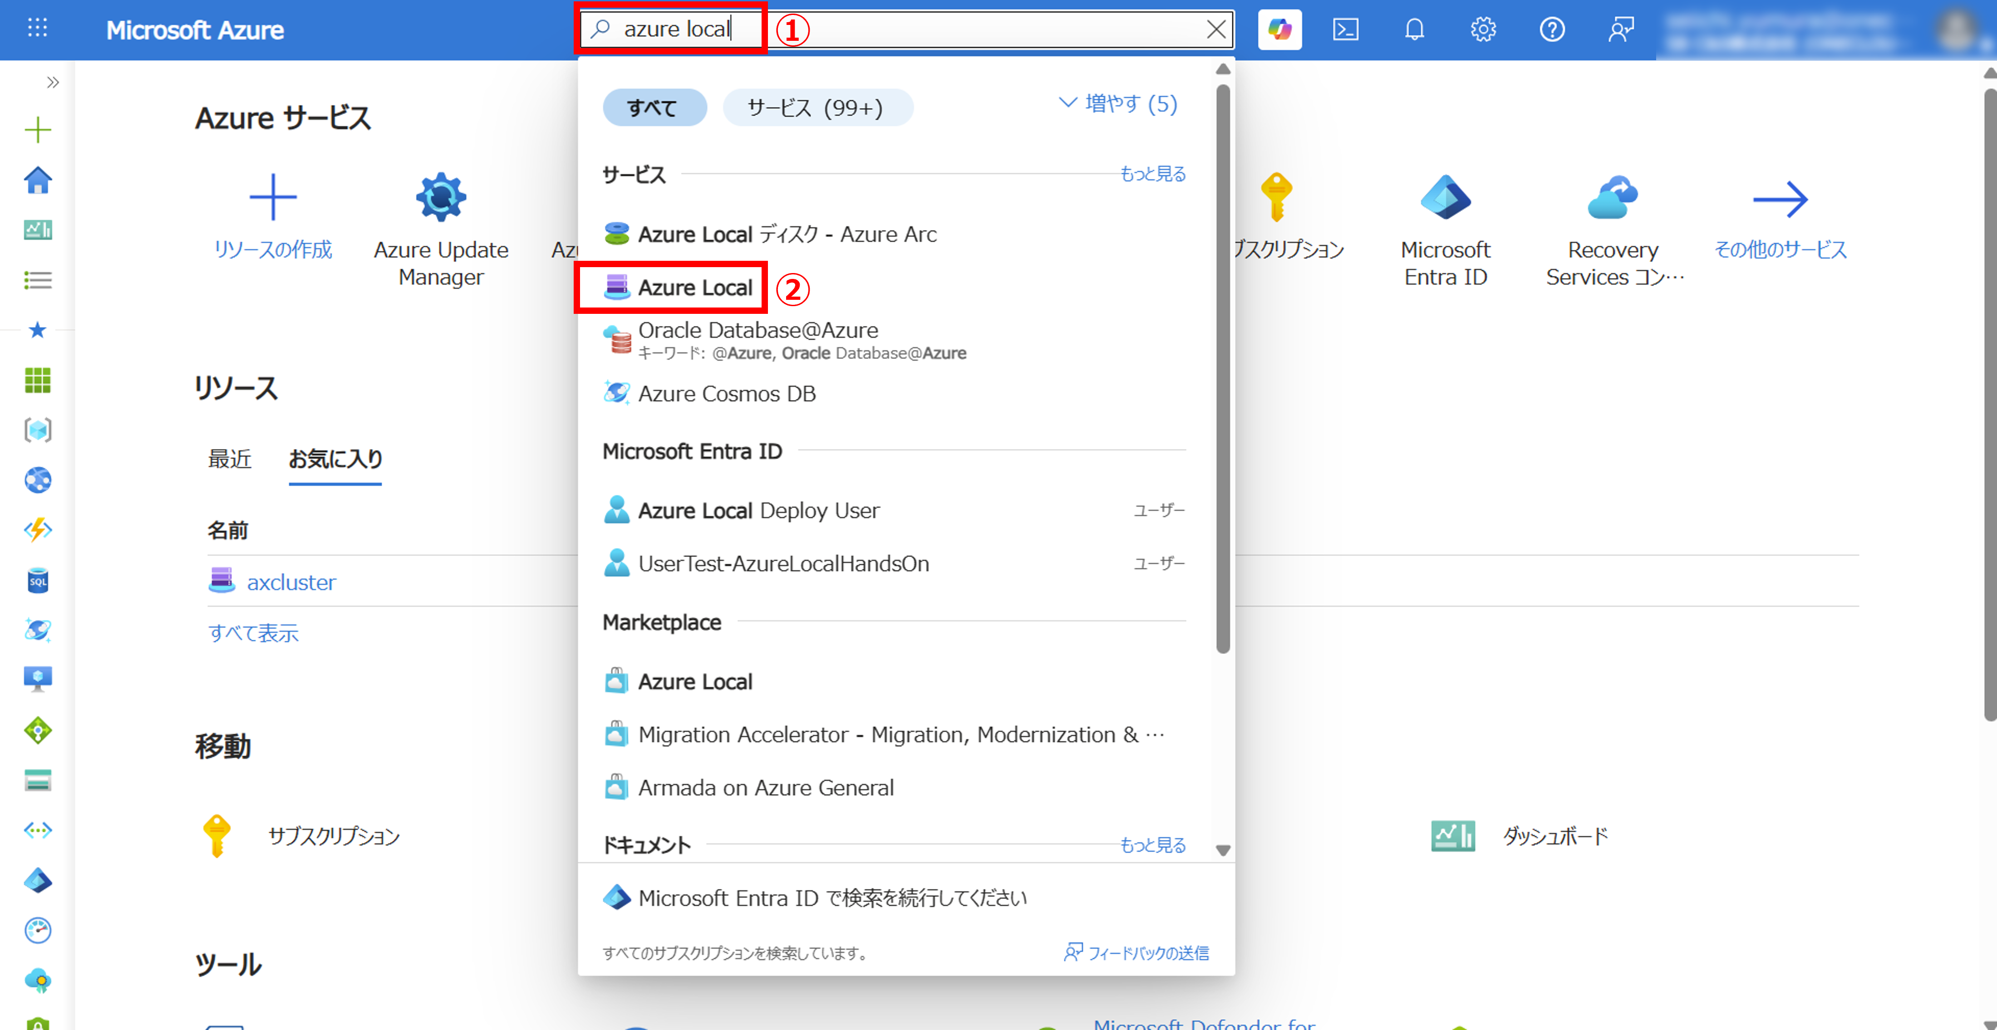Open Cloud Shell terminal icon
This screenshot has height=1030, width=1997.
tap(1345, 29)
